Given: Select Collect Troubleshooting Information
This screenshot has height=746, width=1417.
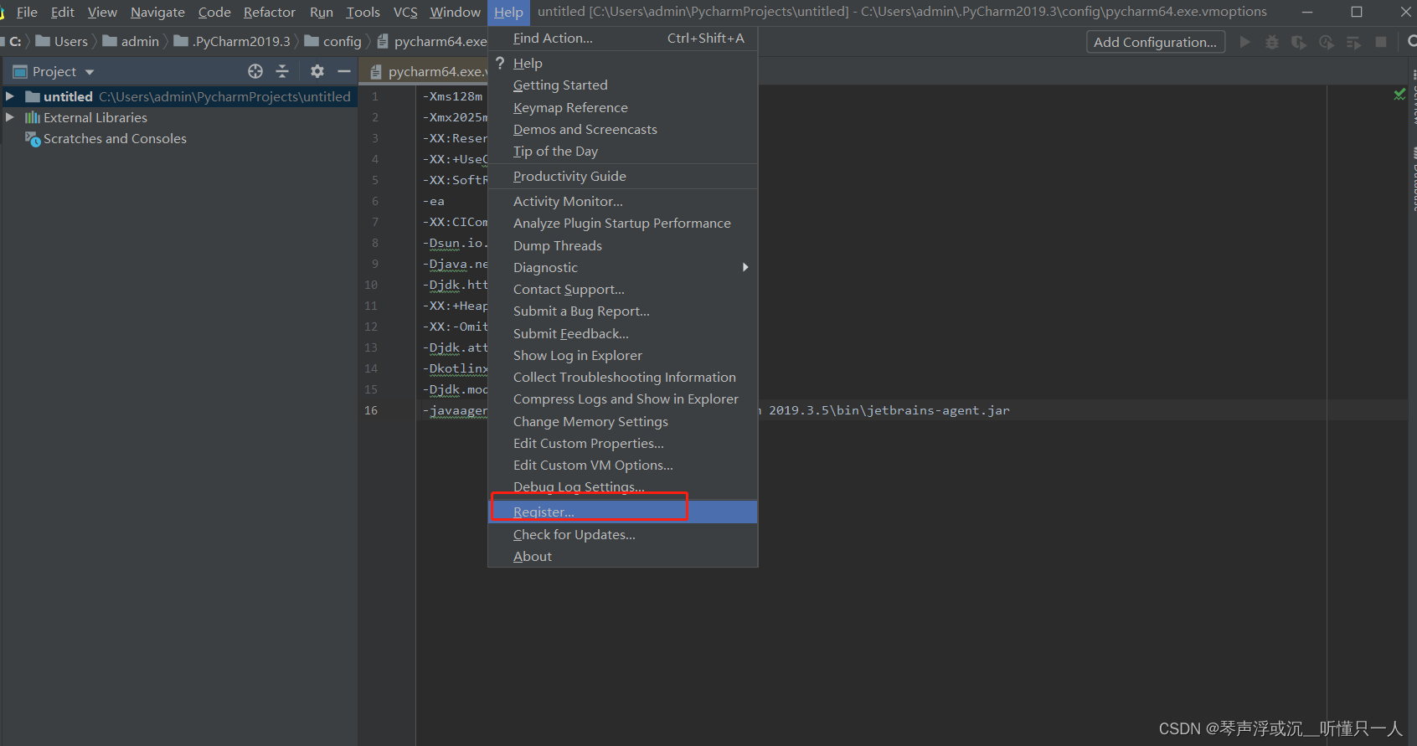Looking at the screenshot, I should pos(622,377).
